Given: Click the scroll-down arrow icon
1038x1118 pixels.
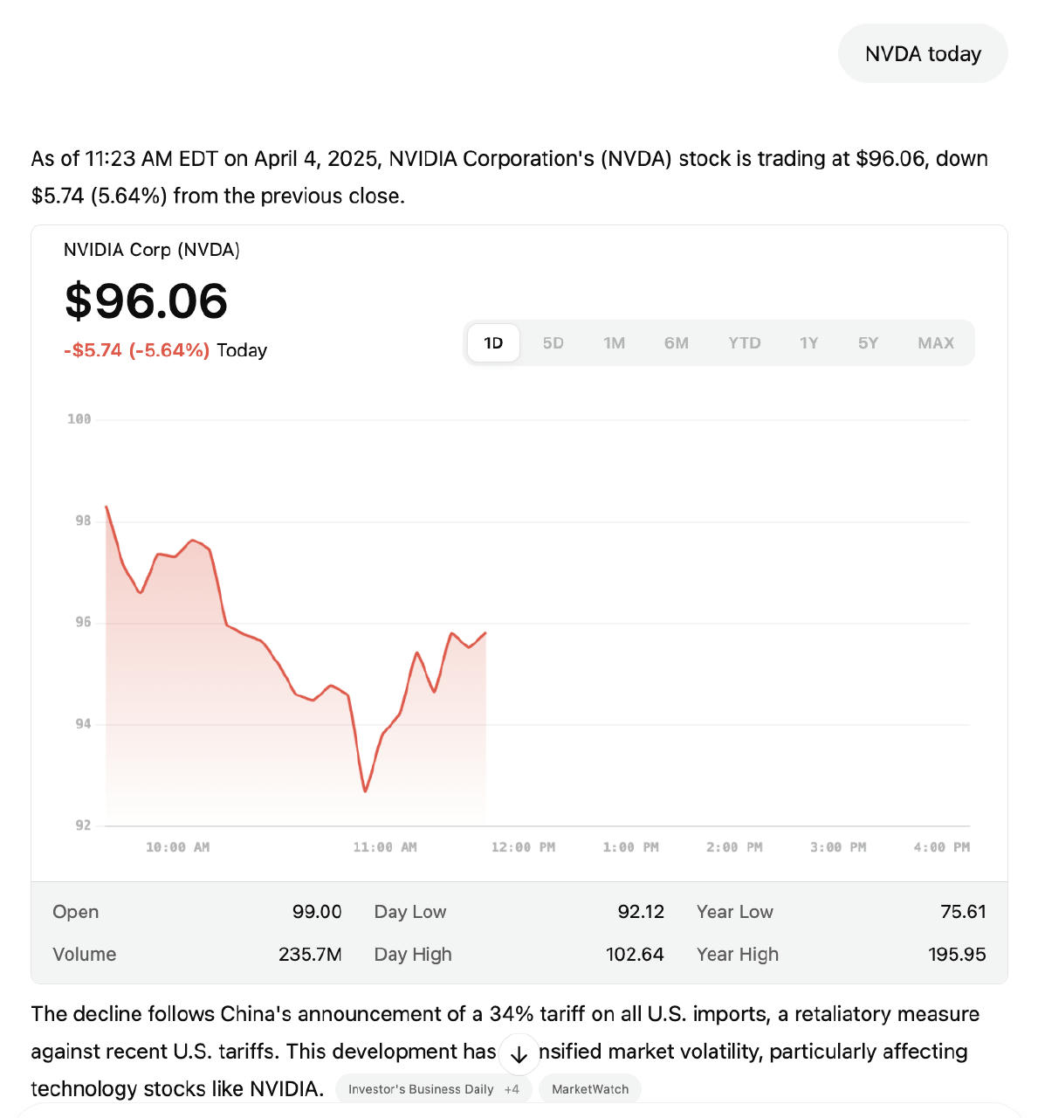Looking at the screenshot, I should [519, 1054].
